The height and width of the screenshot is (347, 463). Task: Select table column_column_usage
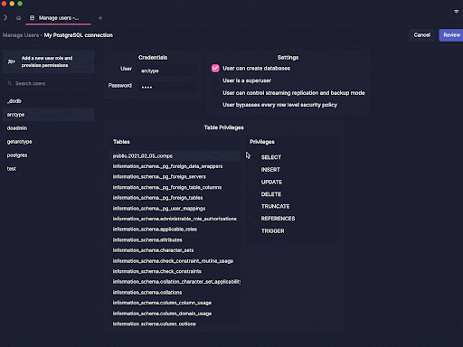tap(175, 303)
